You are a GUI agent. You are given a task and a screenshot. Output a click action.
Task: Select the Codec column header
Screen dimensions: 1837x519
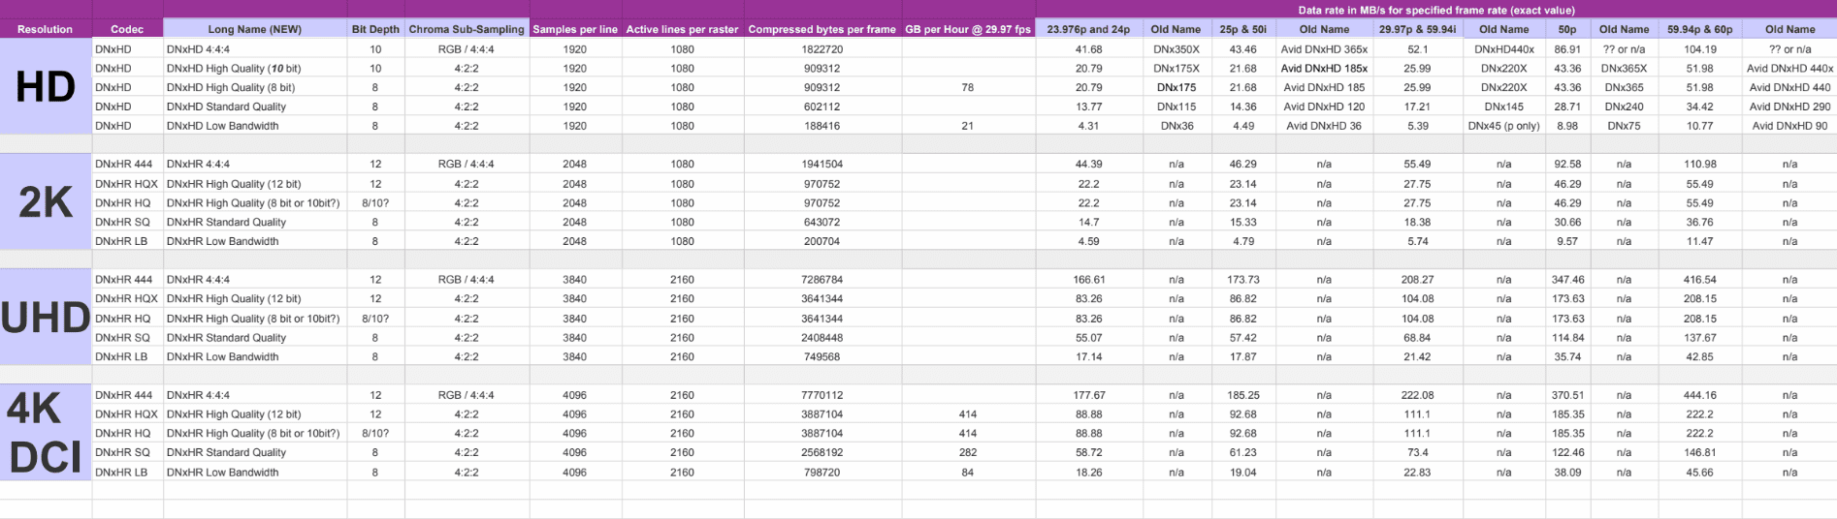pyautogui.click(x=127, y=29)
